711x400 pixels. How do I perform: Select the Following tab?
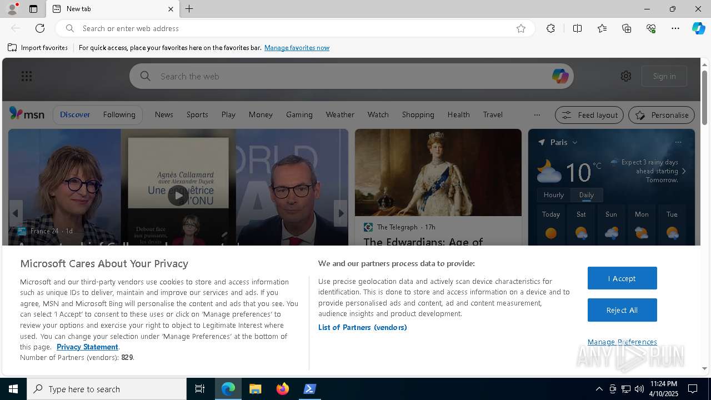pyautogui.click(x=119, y=114)
